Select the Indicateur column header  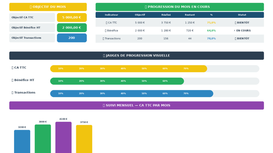coord(111,15)
